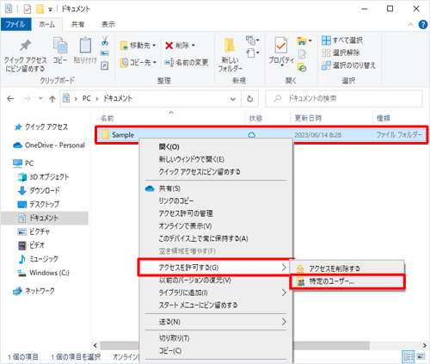Sort by Date modified (更新日時) column

point(308,118)
